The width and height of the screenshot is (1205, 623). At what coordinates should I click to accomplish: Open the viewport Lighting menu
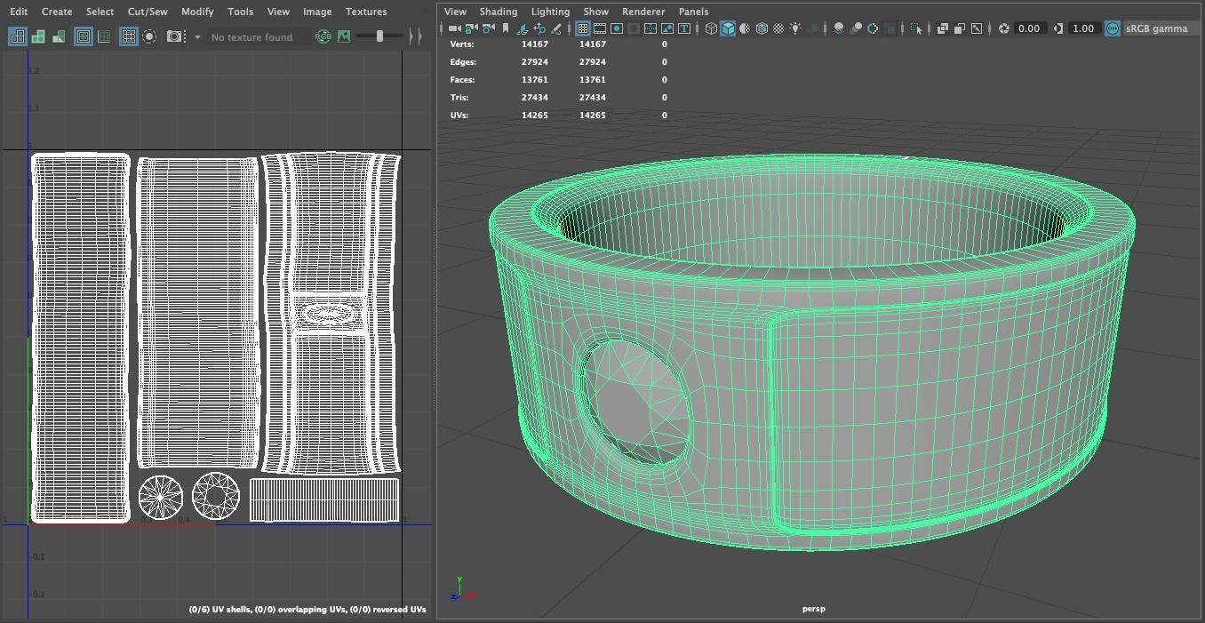point(550,12)
